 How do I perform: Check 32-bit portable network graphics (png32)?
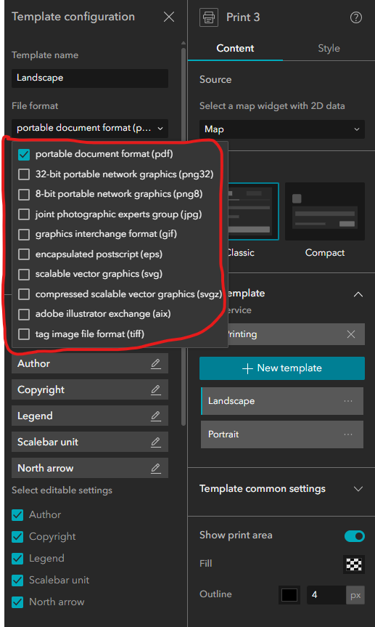(24, 174)
